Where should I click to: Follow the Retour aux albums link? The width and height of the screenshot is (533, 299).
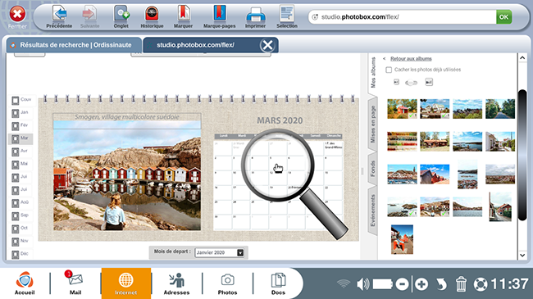click(411, 59)
